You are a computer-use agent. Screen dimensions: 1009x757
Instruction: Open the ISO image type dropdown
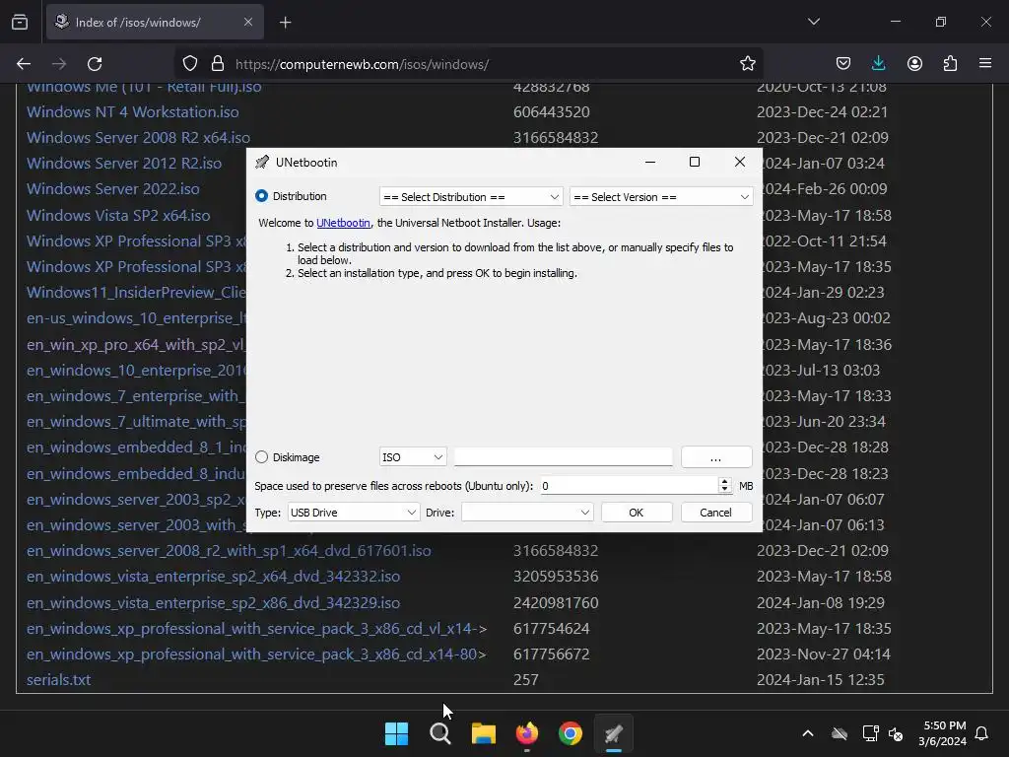point(413,457)
